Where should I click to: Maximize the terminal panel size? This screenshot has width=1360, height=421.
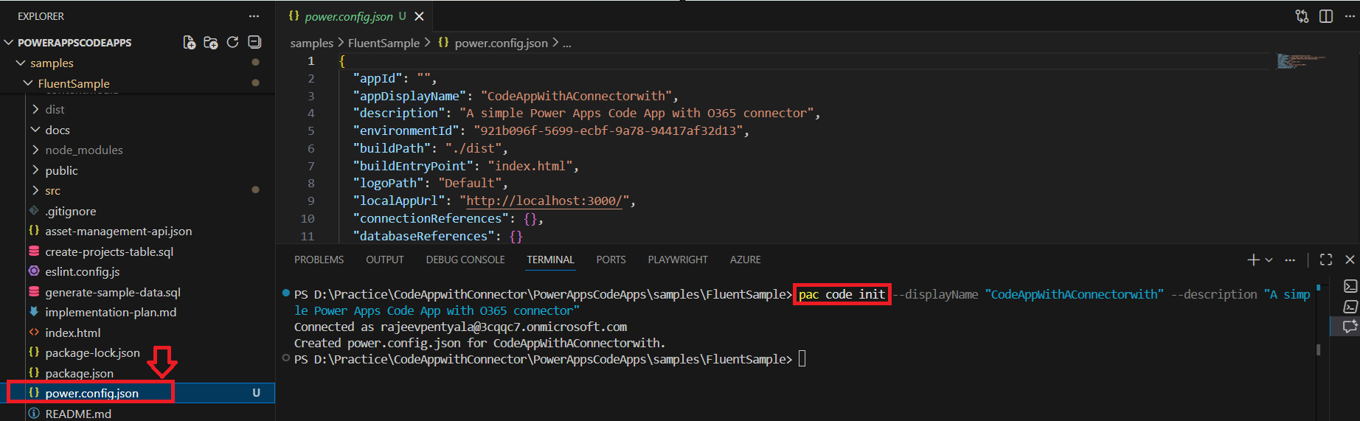coord(1326,260)
